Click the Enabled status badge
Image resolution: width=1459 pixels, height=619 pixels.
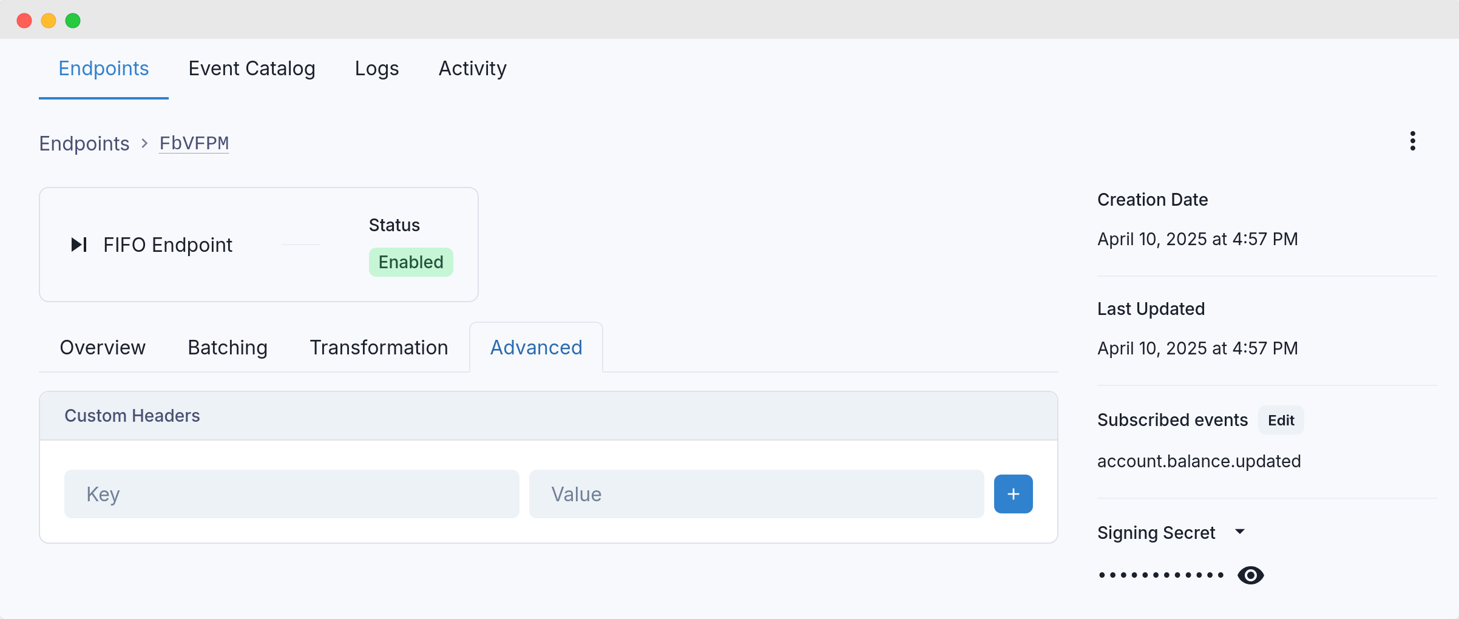point(411,262)
